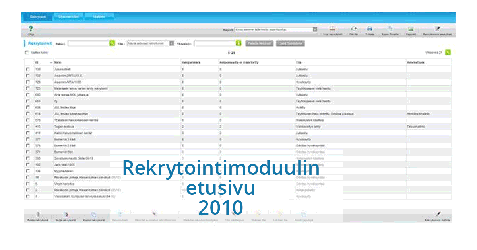Check the box for row ID 738

[x=28, y=69]
